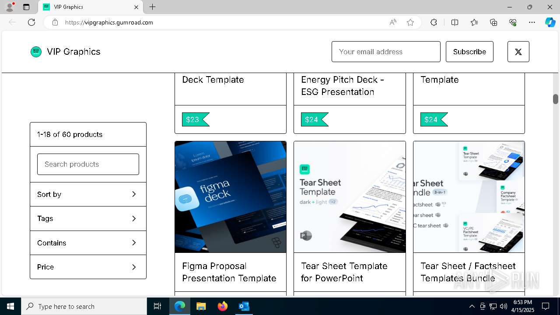Launch Firefox from the taskbar
The width and height of the screenshot is (560, 315).
tap(222, 306)
